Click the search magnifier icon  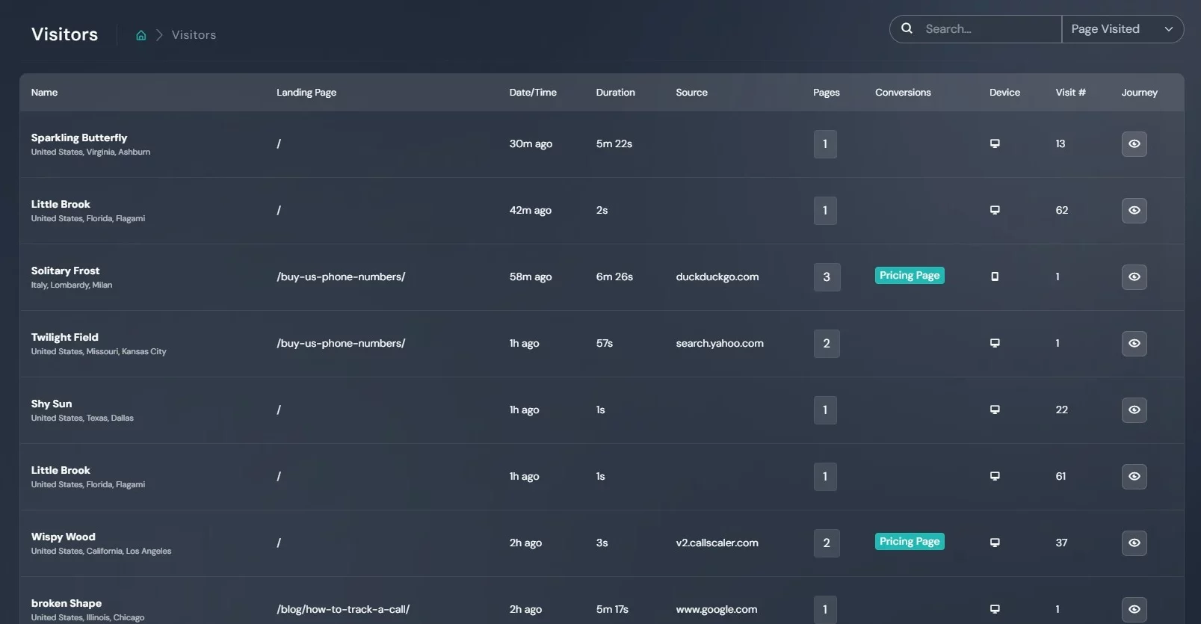coord(907,28)
